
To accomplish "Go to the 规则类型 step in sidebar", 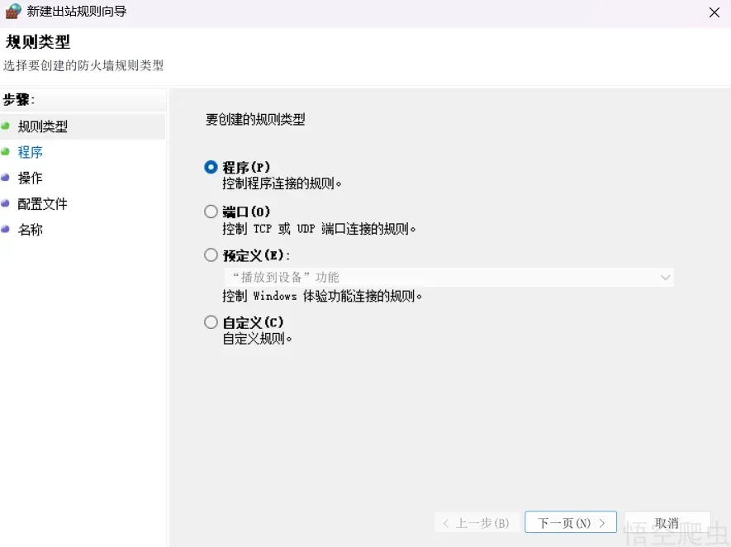I will click(43, 126).
